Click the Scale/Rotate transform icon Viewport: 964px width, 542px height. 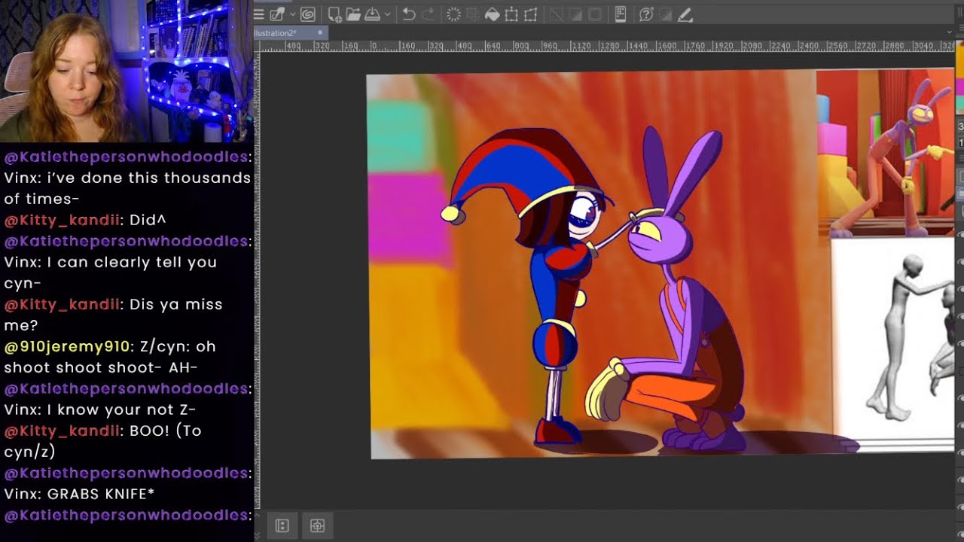tap(511, 14)
